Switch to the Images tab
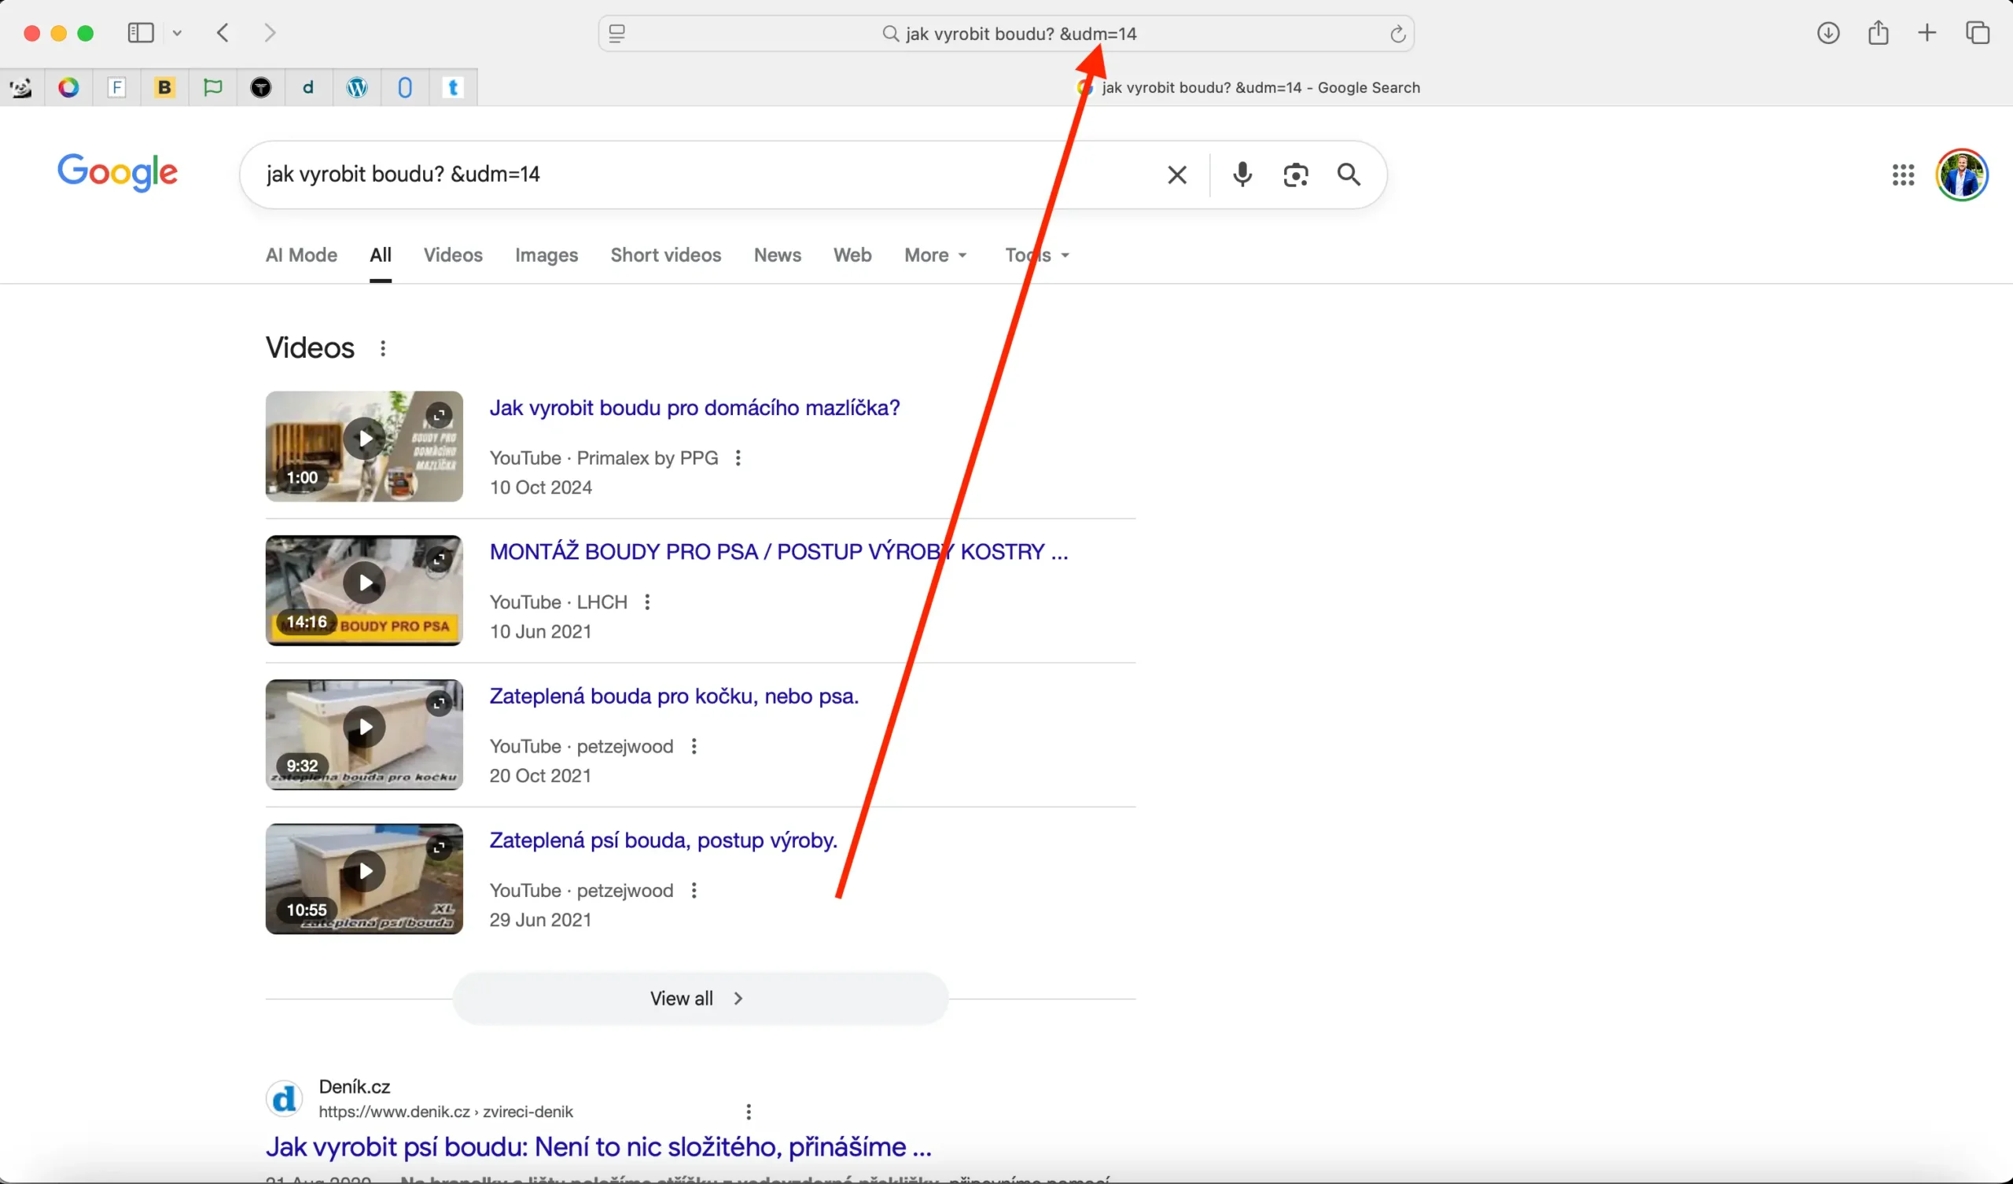Image resolution: width=2013 pixels, height=1184 pixels. (x=546, y=255)
